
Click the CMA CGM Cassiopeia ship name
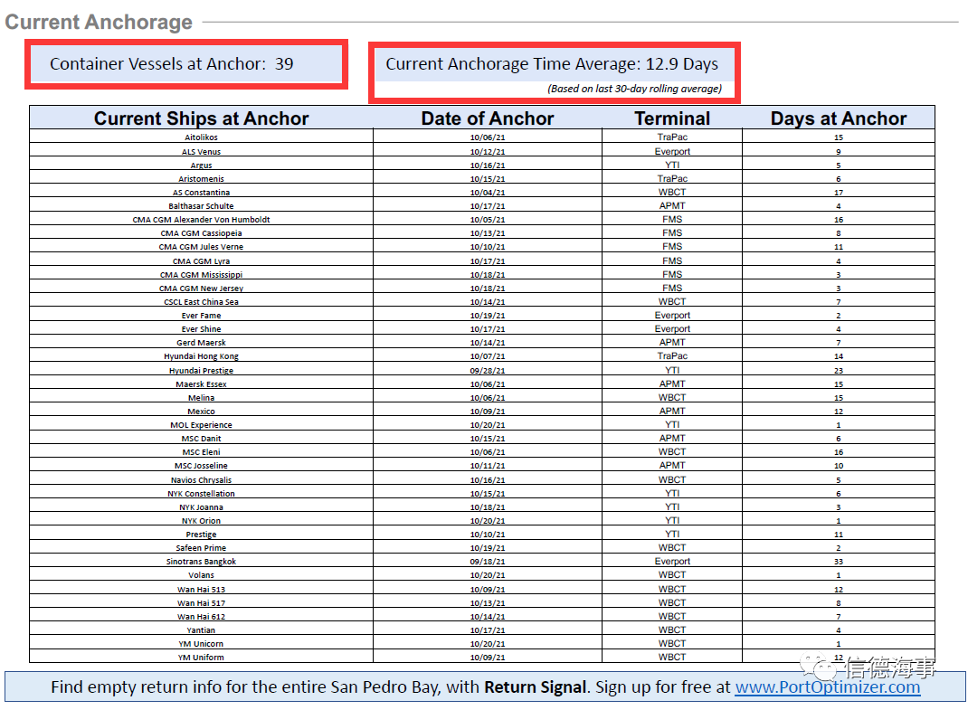pos(201,232)
